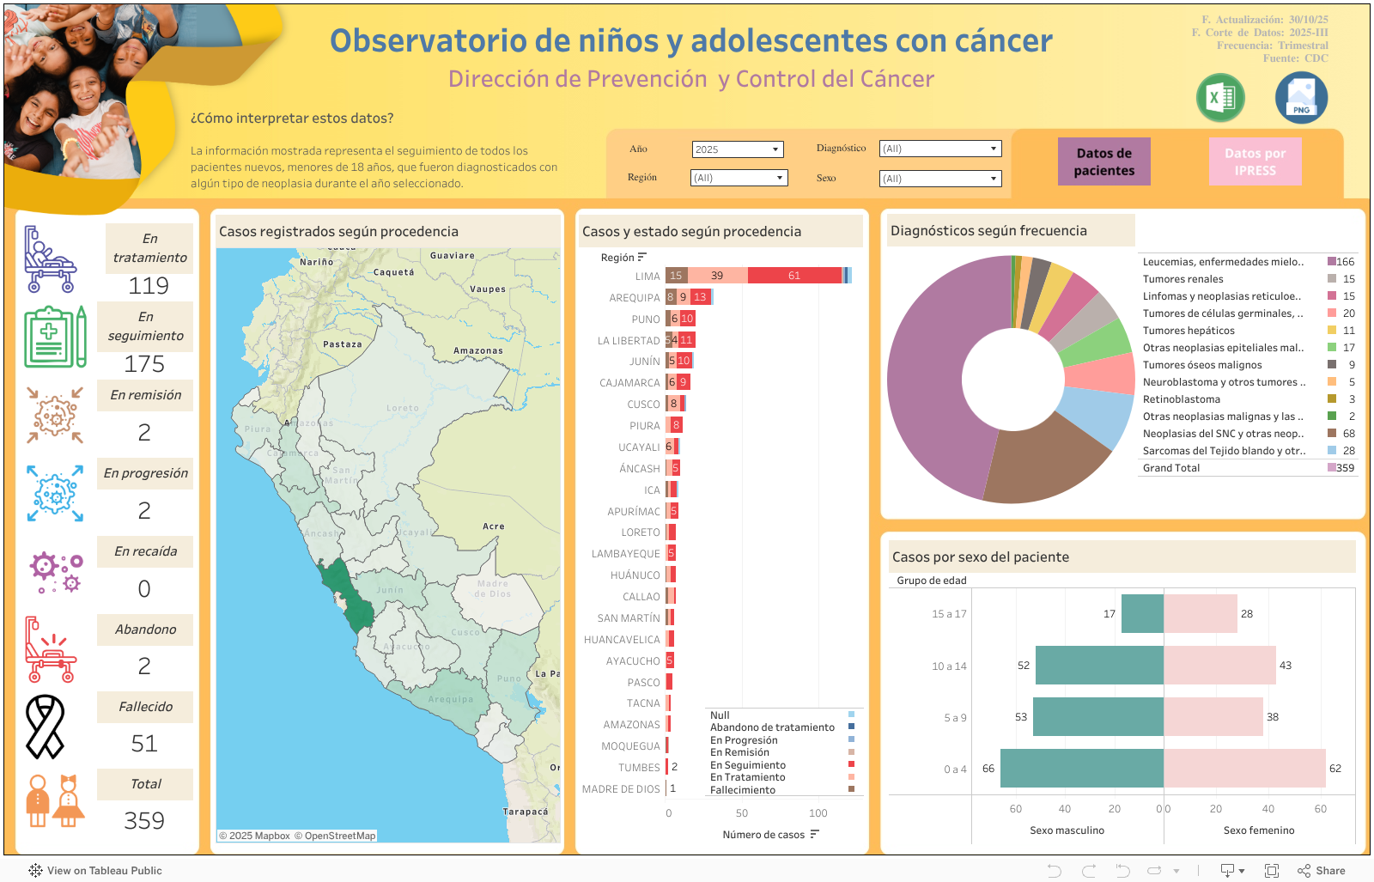Click the OpenStreetMap attribution link

coord(339,836)
